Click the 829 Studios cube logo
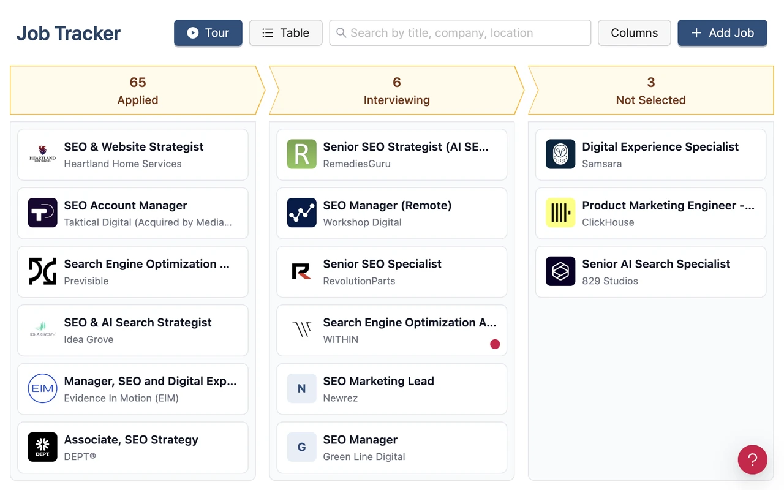This screenshot has height=490, width=784. pos(560,271)
